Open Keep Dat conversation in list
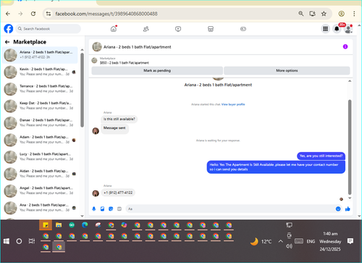Screen dimensions: 362x263 coord(40,106)
